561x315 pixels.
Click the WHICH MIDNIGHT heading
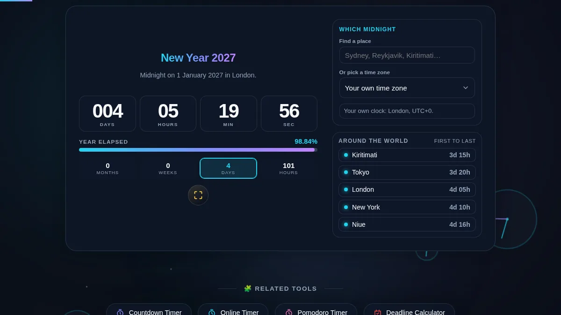pyautogui.click(x=367, y=29)
